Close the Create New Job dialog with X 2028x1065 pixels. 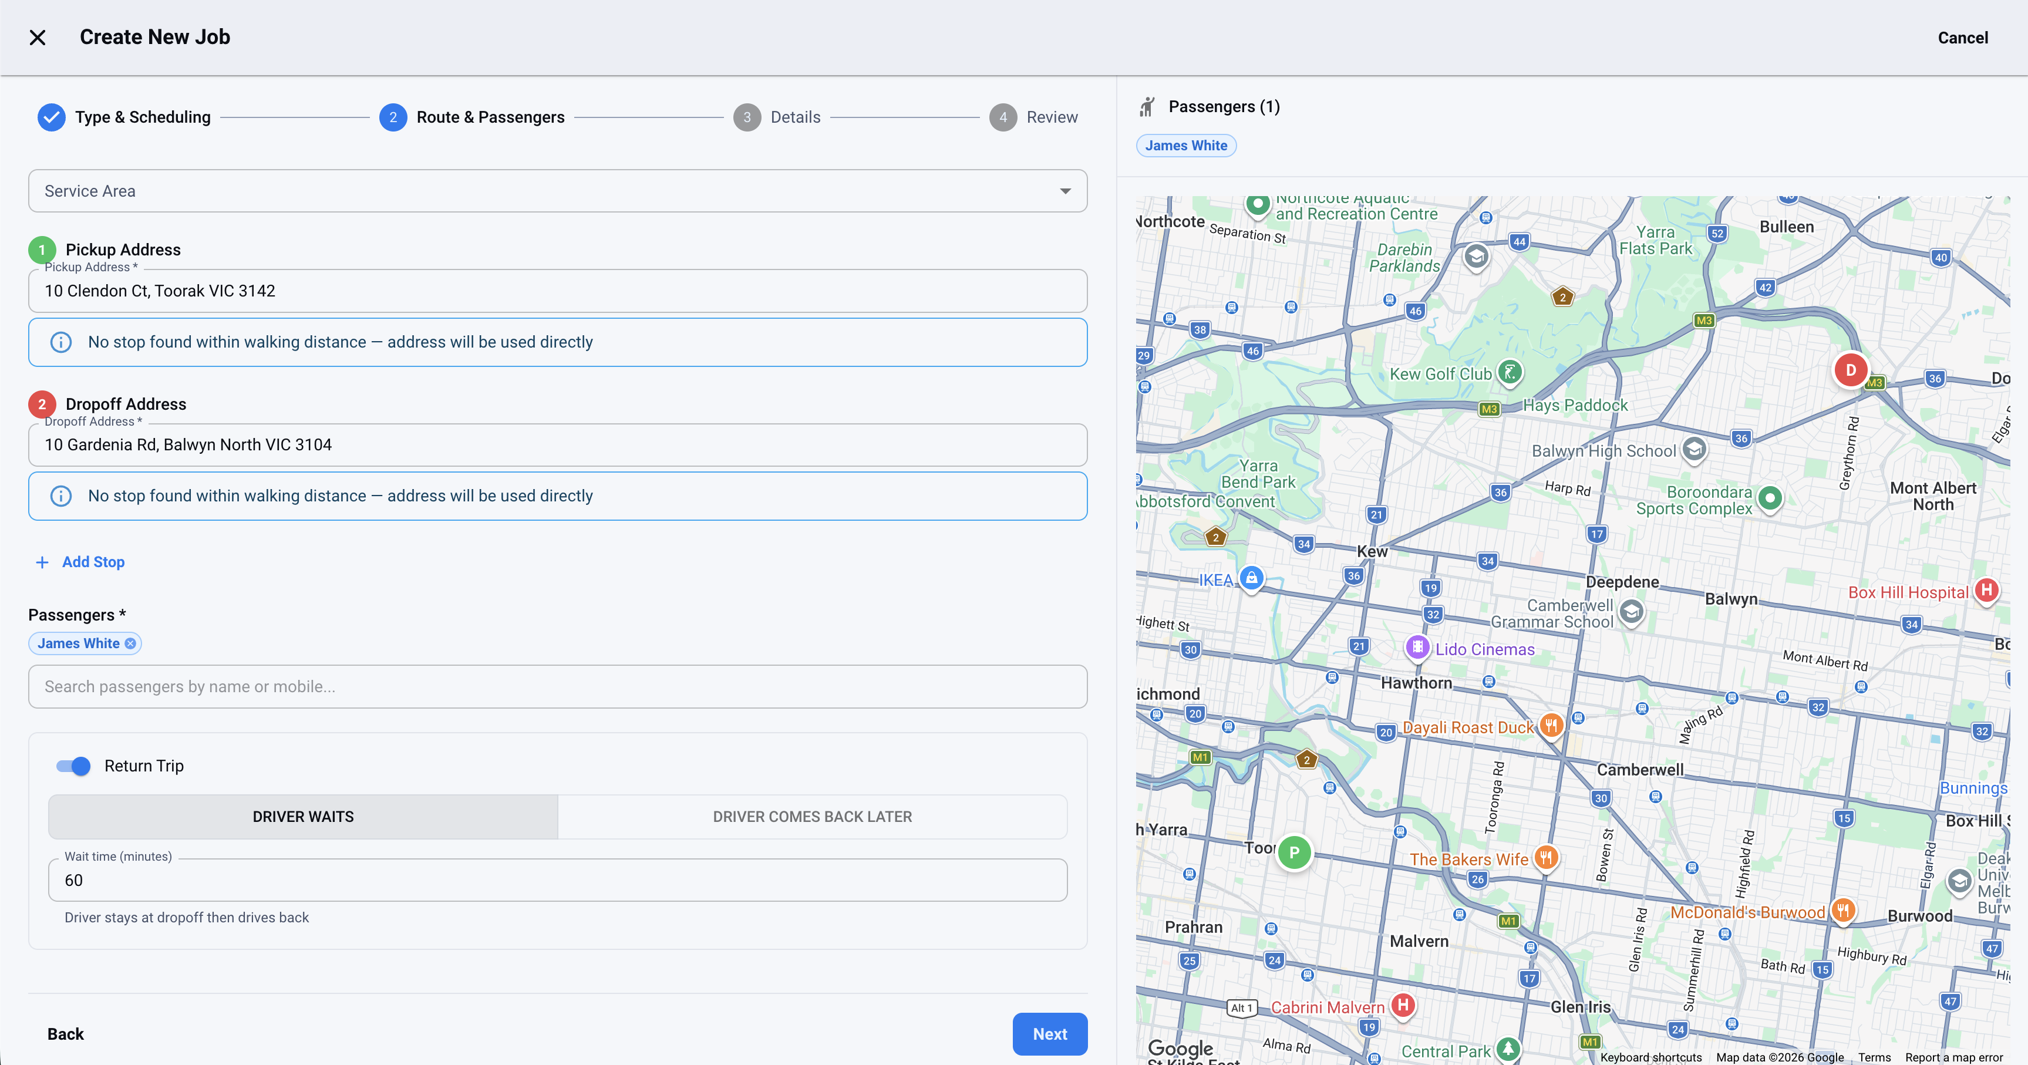point(37,37)
